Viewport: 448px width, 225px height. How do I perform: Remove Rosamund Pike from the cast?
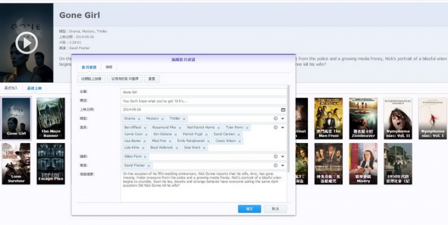pyautogui.click(x=180, y=128)
